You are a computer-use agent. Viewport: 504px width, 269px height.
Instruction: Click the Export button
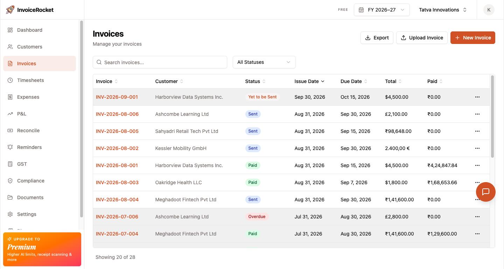click(x=377, y=38)
